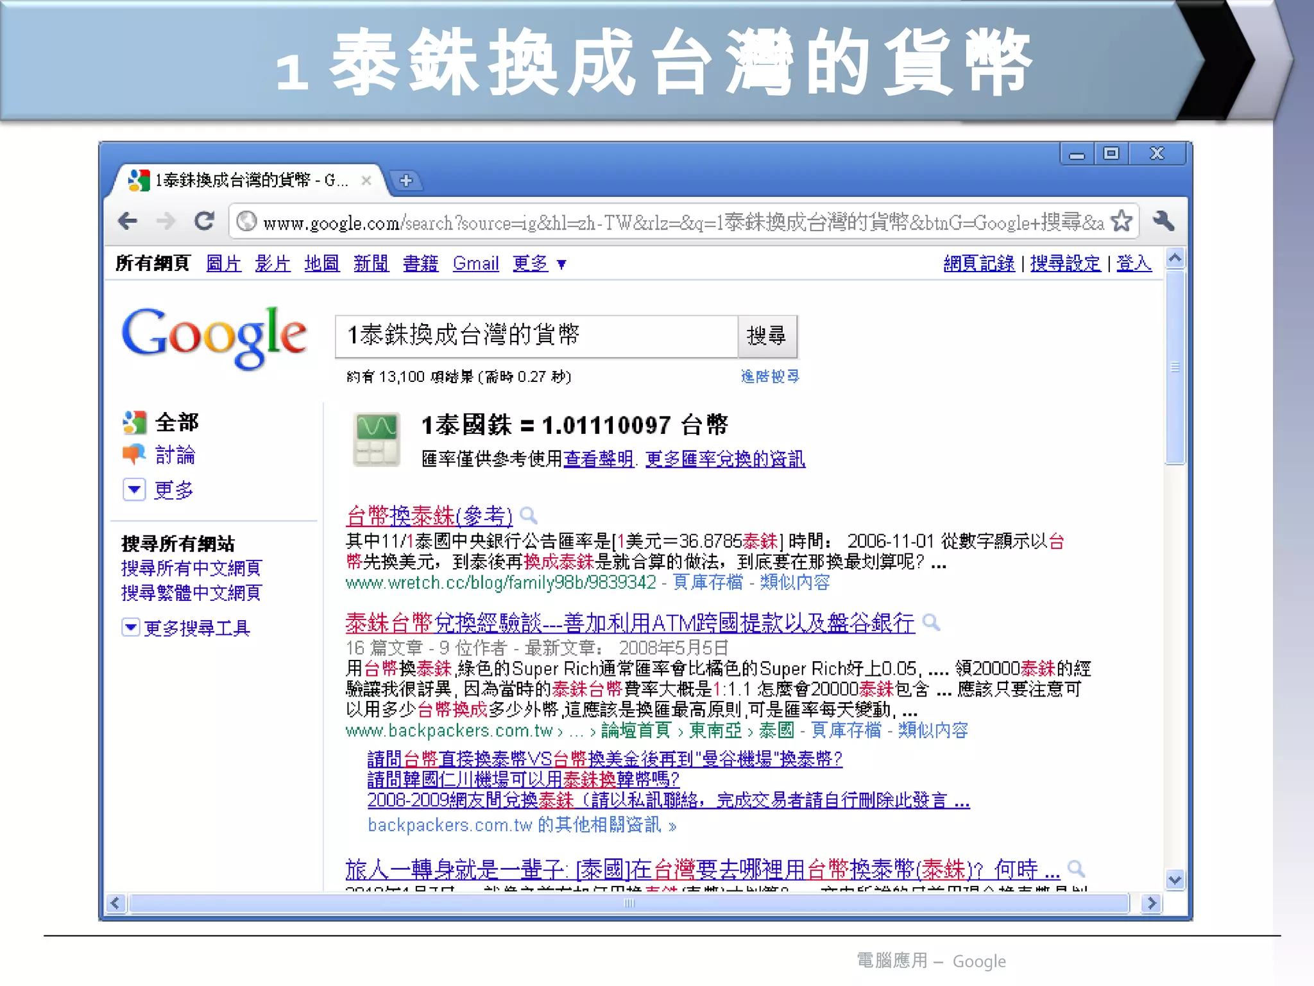Open 搜尋所有中文網頁 link
Screen dimensions: 1314x986
pos(191,568)
